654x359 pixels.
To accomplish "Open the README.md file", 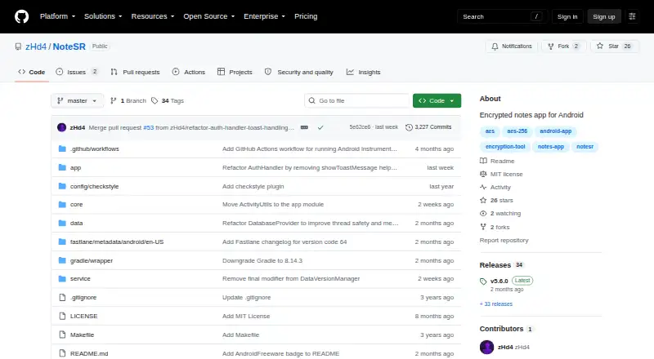I will pyautogui.click(x=89, y=353).
